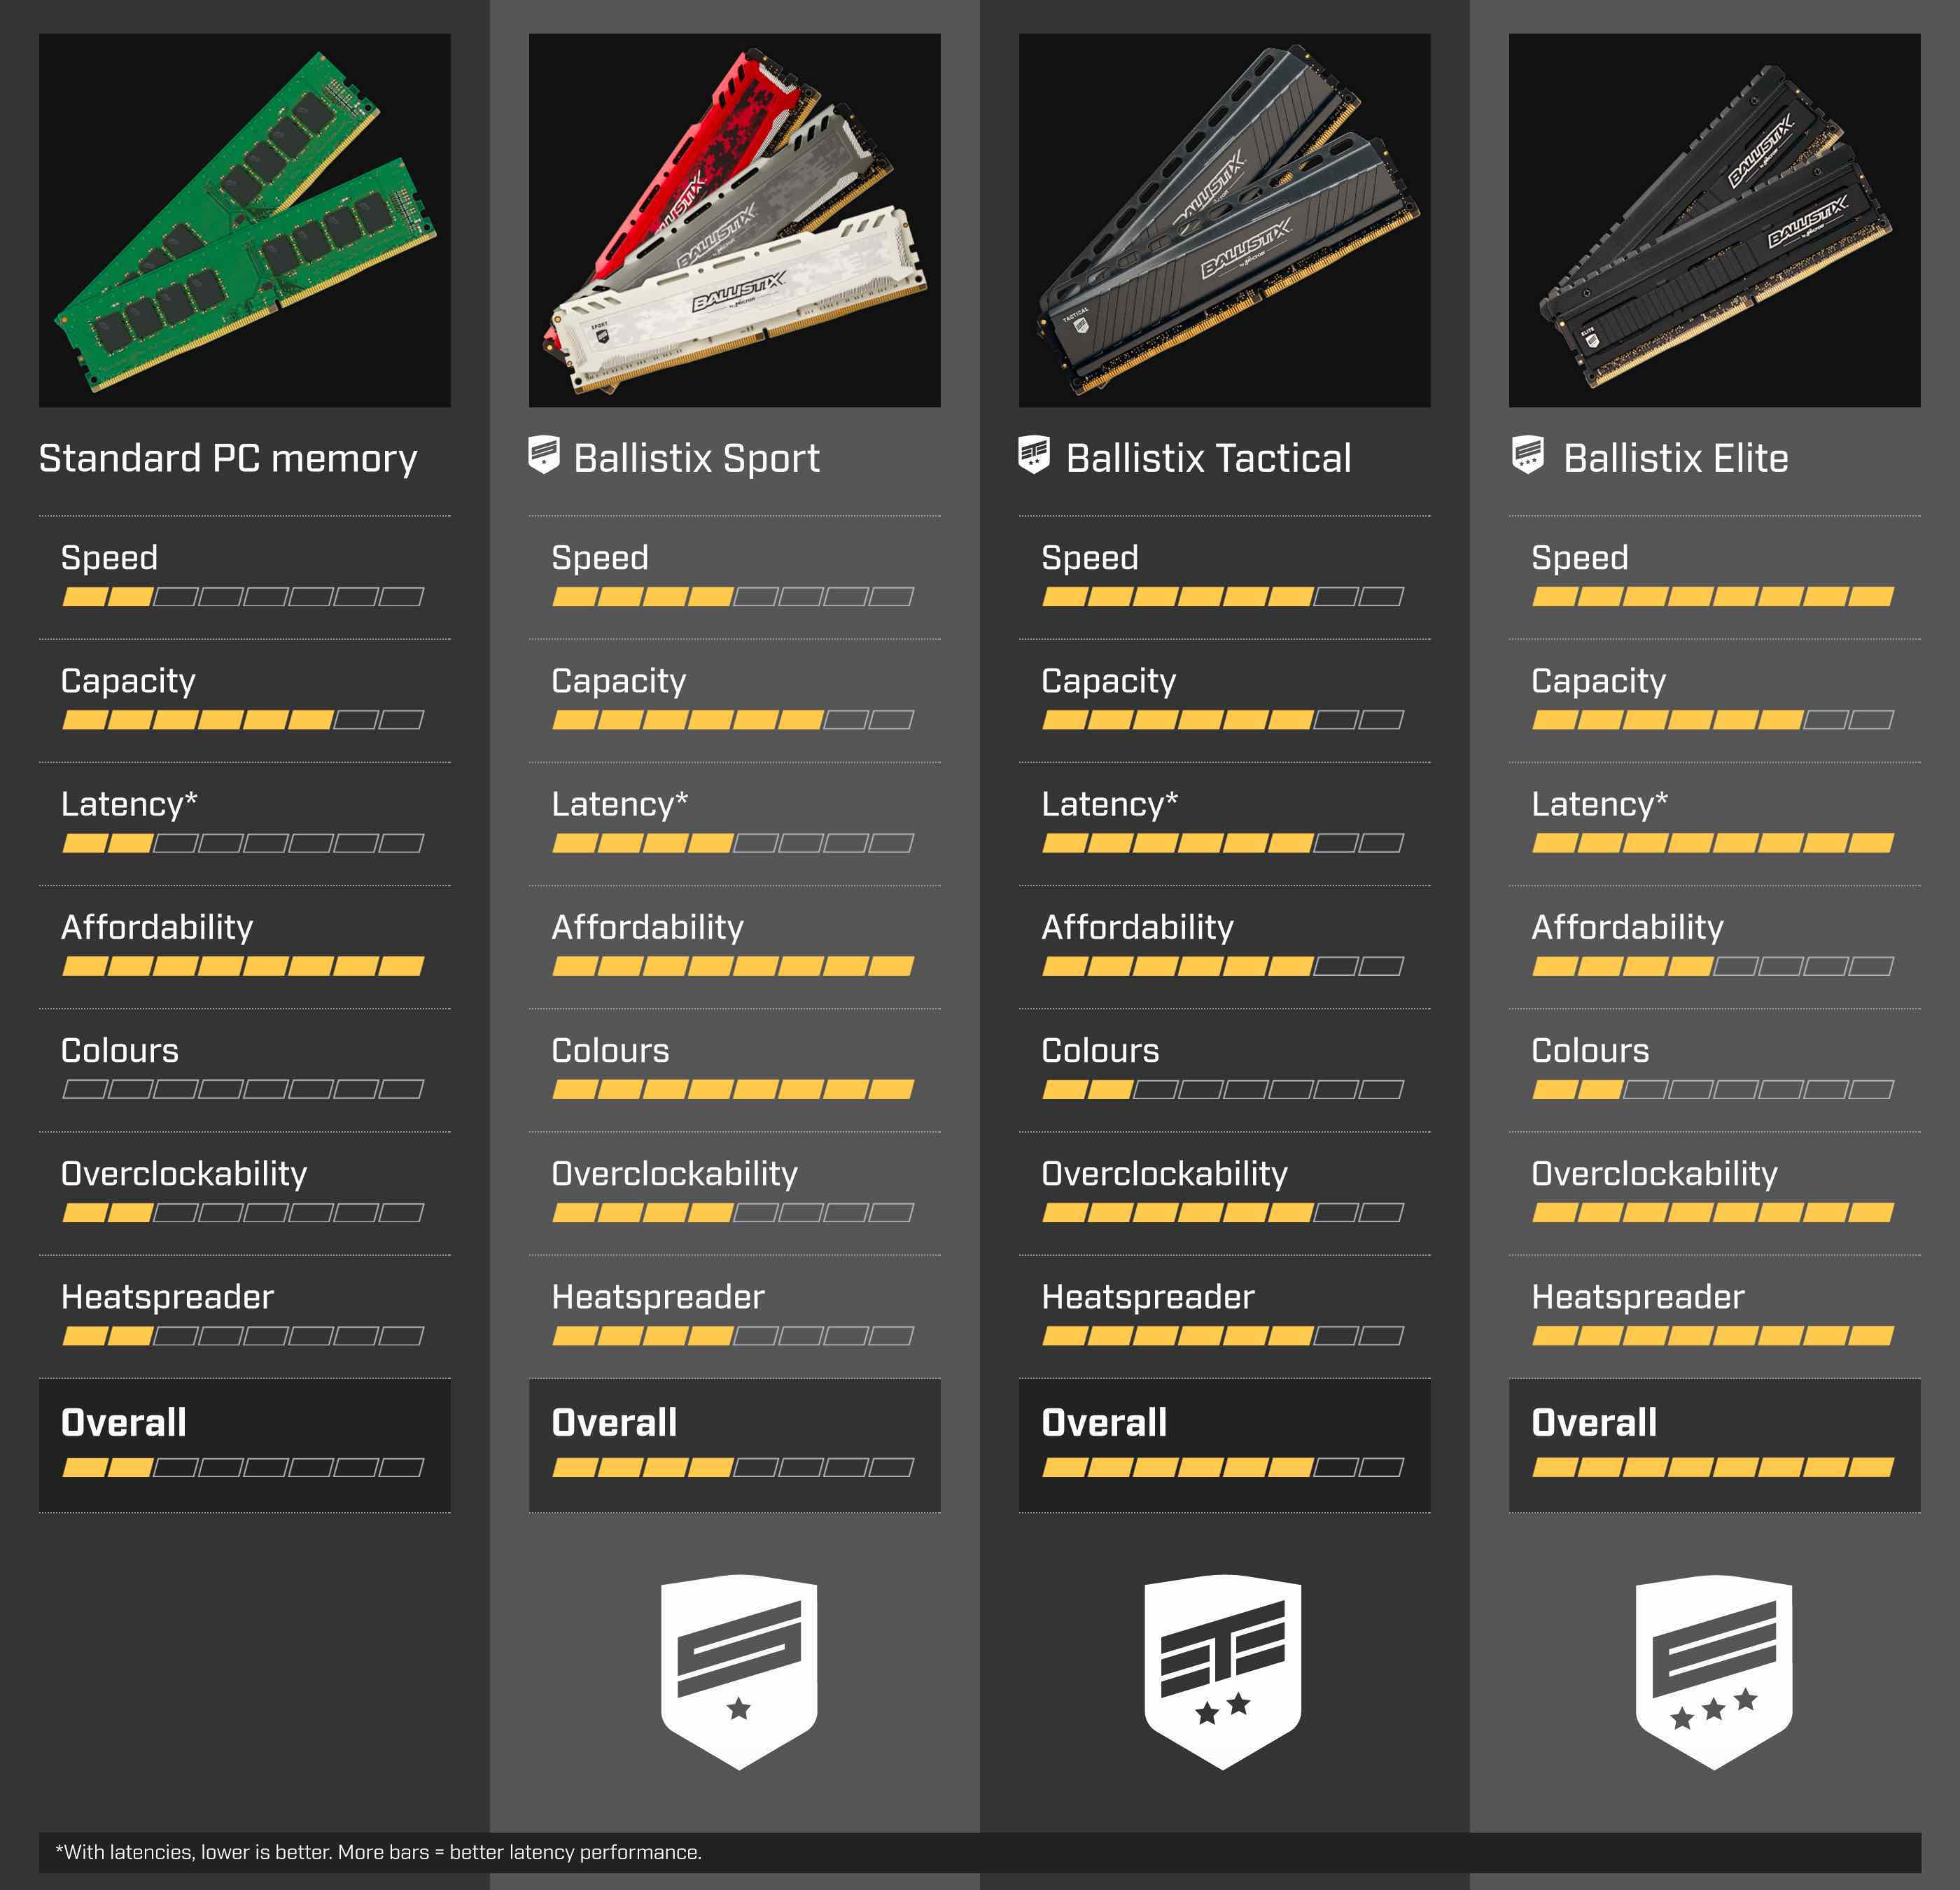
Task: Click the Heatspreader bar for Ballistix Sport
Action: click(733, 1336)
